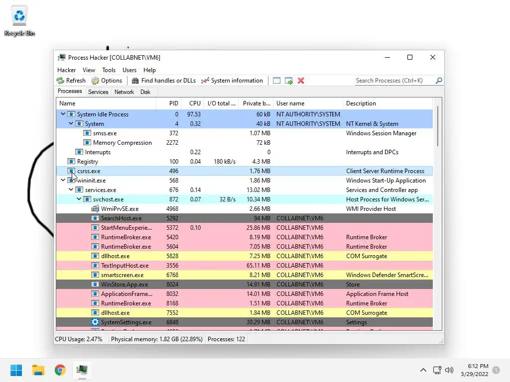Click Physical memory status bar entry
Viewport: 510px width, 382px height.
click(156, 339)
